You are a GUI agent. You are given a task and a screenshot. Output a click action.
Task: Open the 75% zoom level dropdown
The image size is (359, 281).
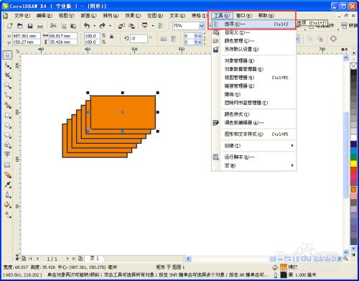pos(202,26)
